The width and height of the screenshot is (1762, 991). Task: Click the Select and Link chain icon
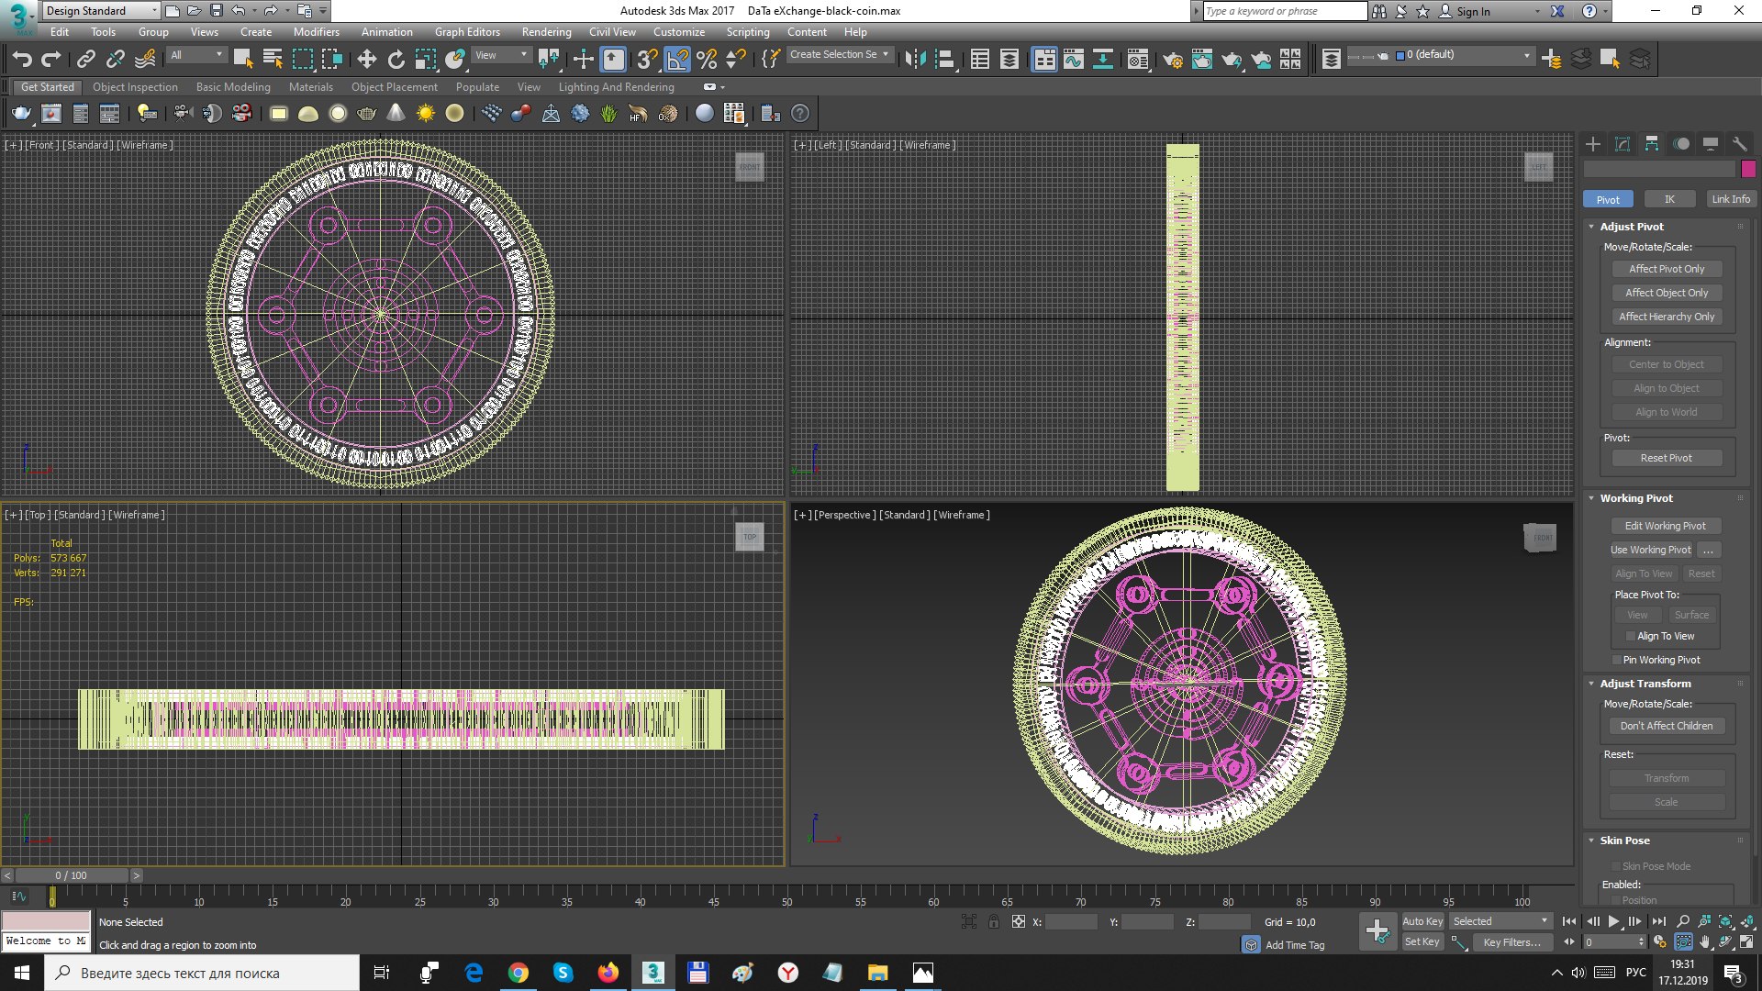85,60
